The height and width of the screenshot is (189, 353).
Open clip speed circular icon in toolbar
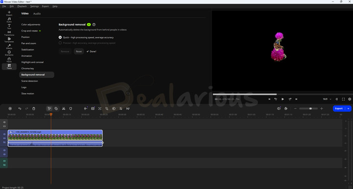(114, 108)
